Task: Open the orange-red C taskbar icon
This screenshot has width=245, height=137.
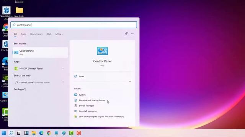Action: tap(79, 133)
